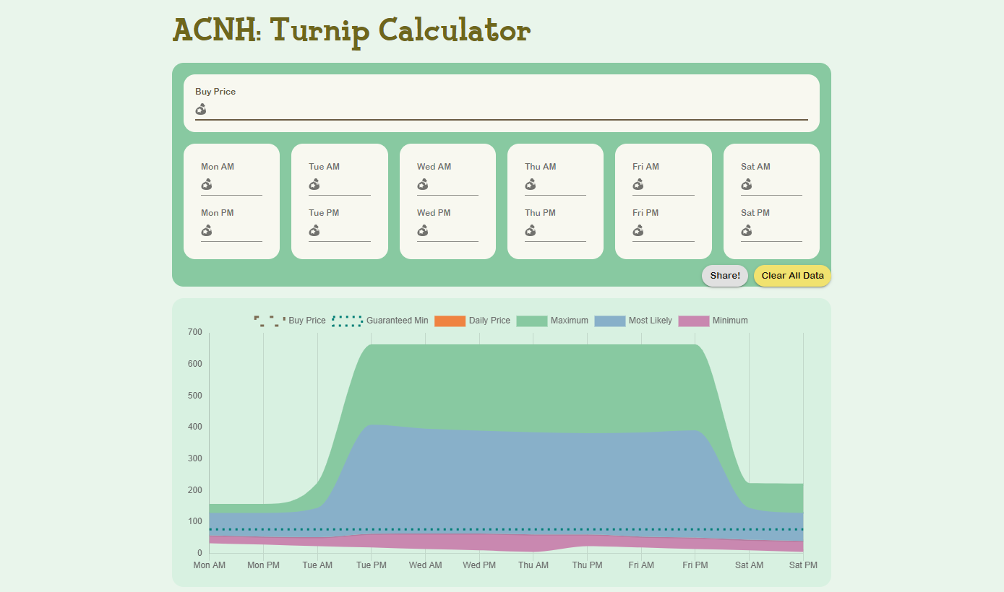Click the Wed AM turnip bag icon

pos(423,185)
